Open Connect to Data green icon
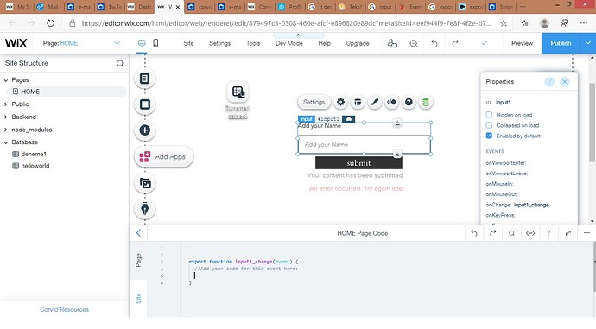 pos(426,102)
